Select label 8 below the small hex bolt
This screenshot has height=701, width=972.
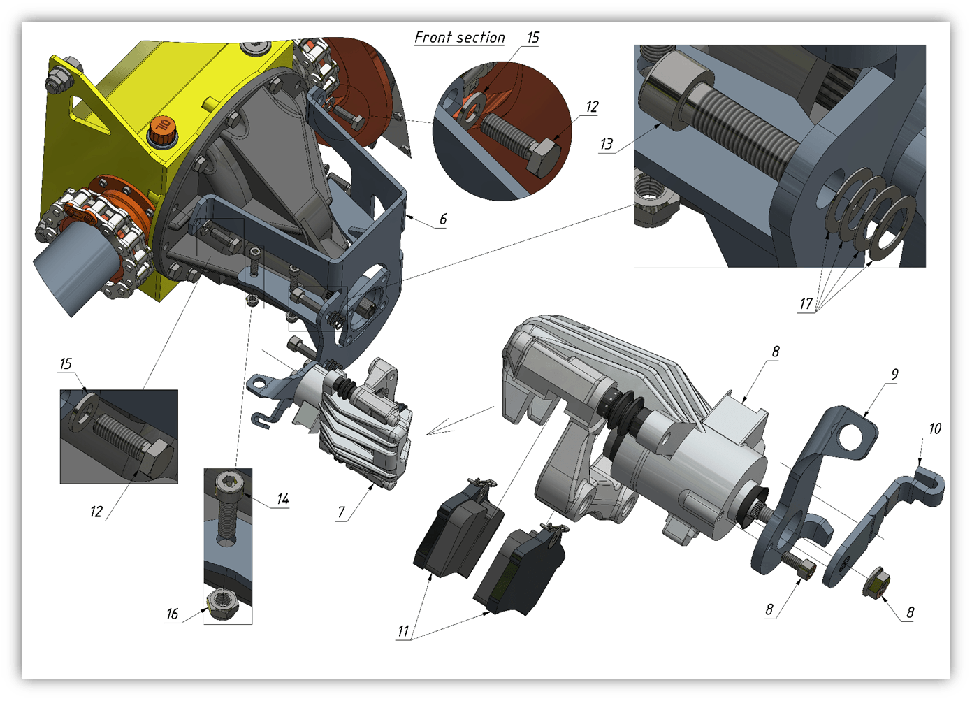click(769, 609)
